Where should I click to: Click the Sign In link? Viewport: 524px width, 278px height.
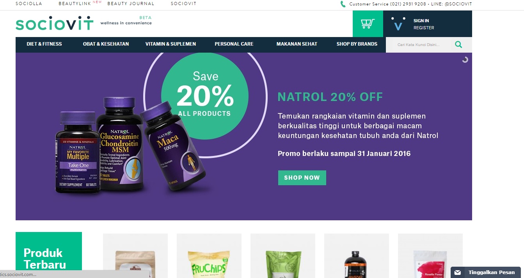(421, 21)
